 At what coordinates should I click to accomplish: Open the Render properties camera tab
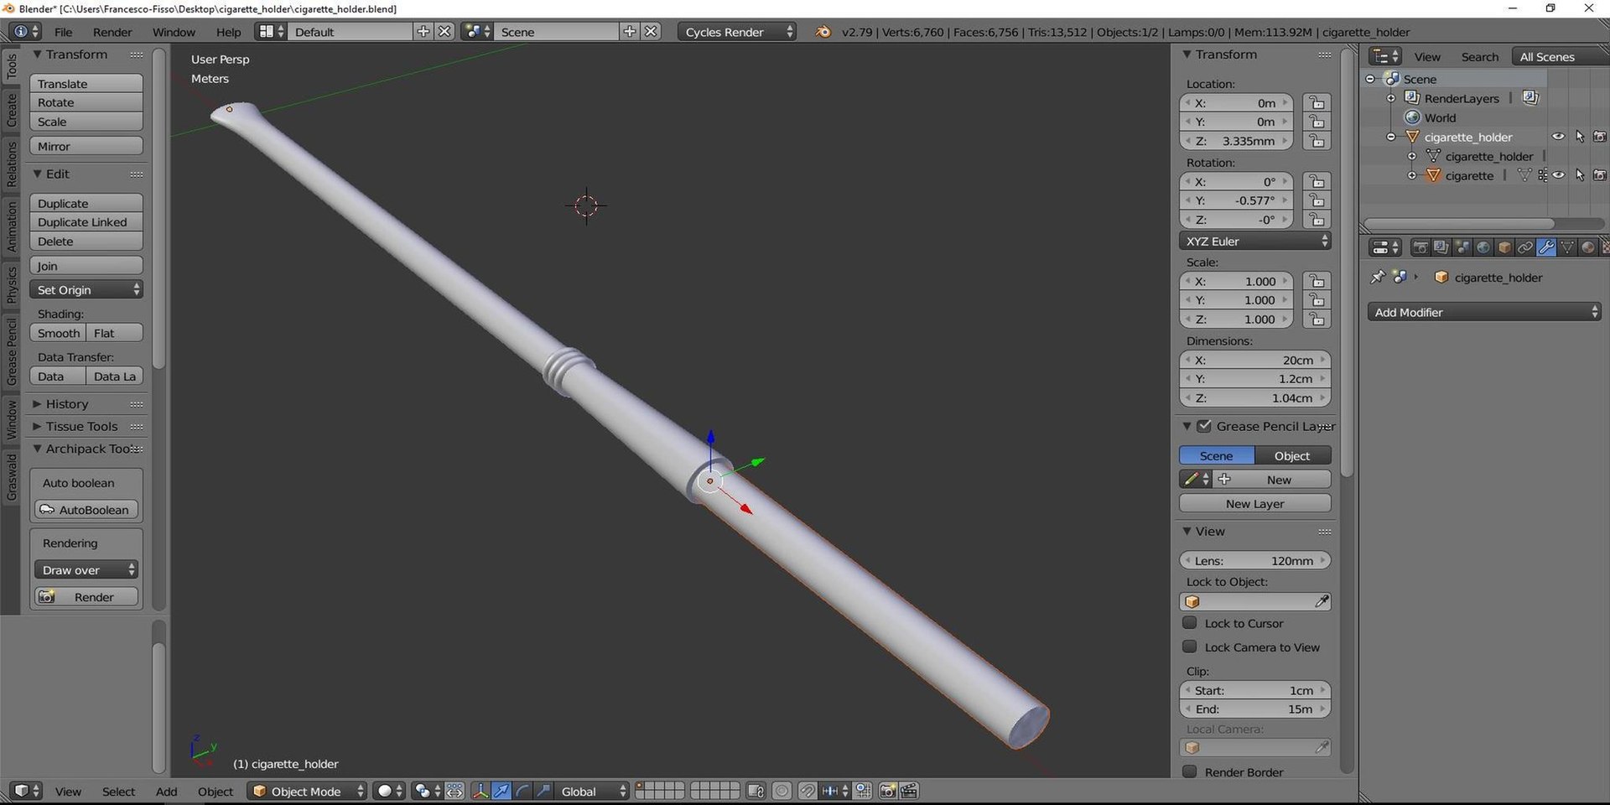(x=1420, y=247)
